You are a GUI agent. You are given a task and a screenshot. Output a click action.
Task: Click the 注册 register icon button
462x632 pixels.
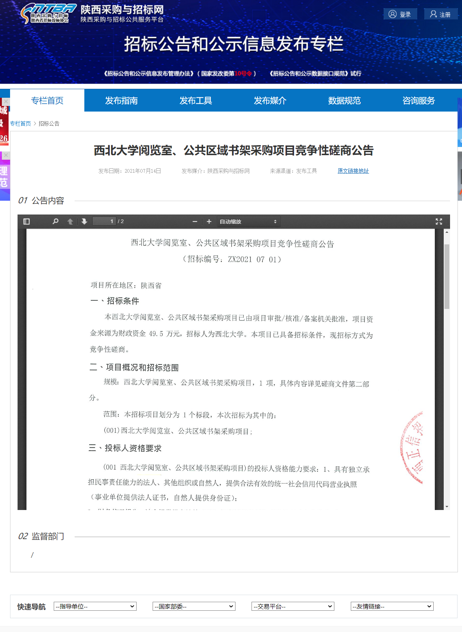440,14
